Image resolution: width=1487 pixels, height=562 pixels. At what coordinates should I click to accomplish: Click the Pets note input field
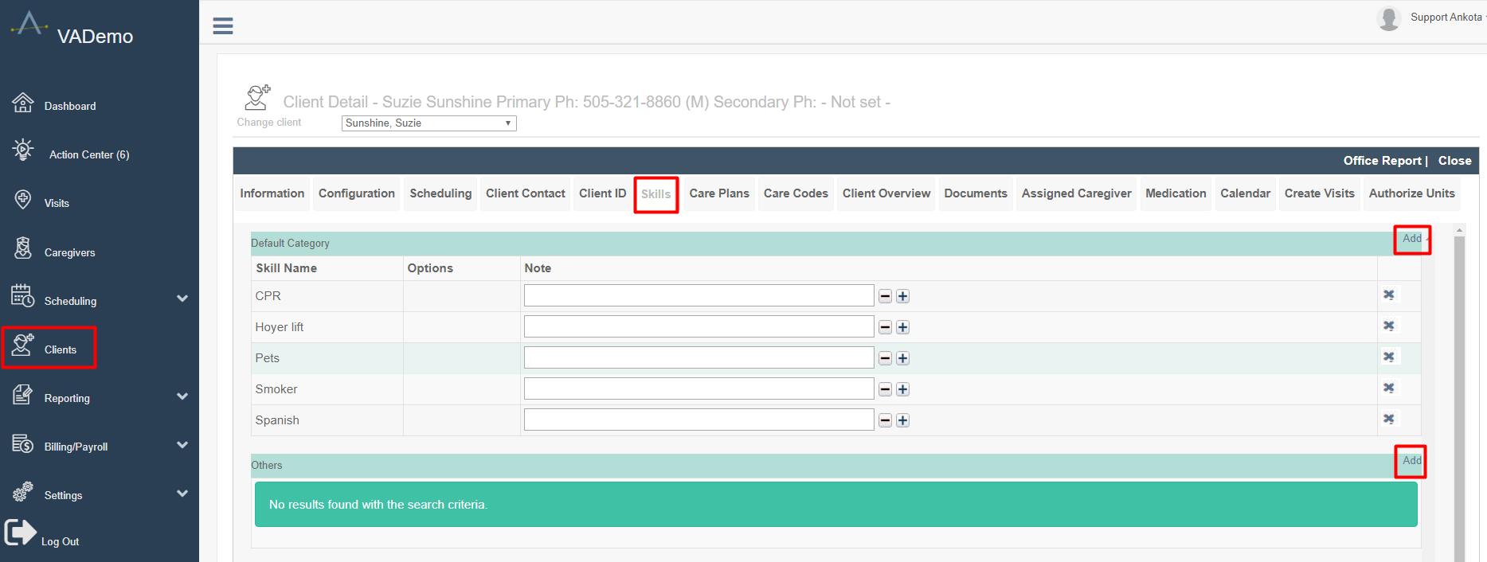click(698, 357)
